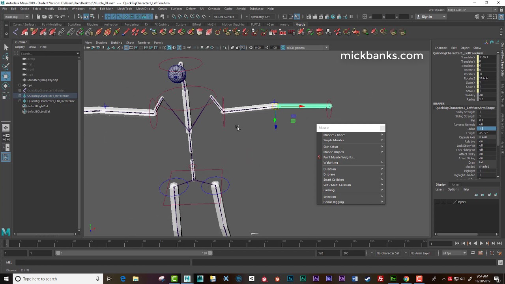Open the Sculpting shelf tab
Viewport: 505px width, 284px height.
(74, 24)
